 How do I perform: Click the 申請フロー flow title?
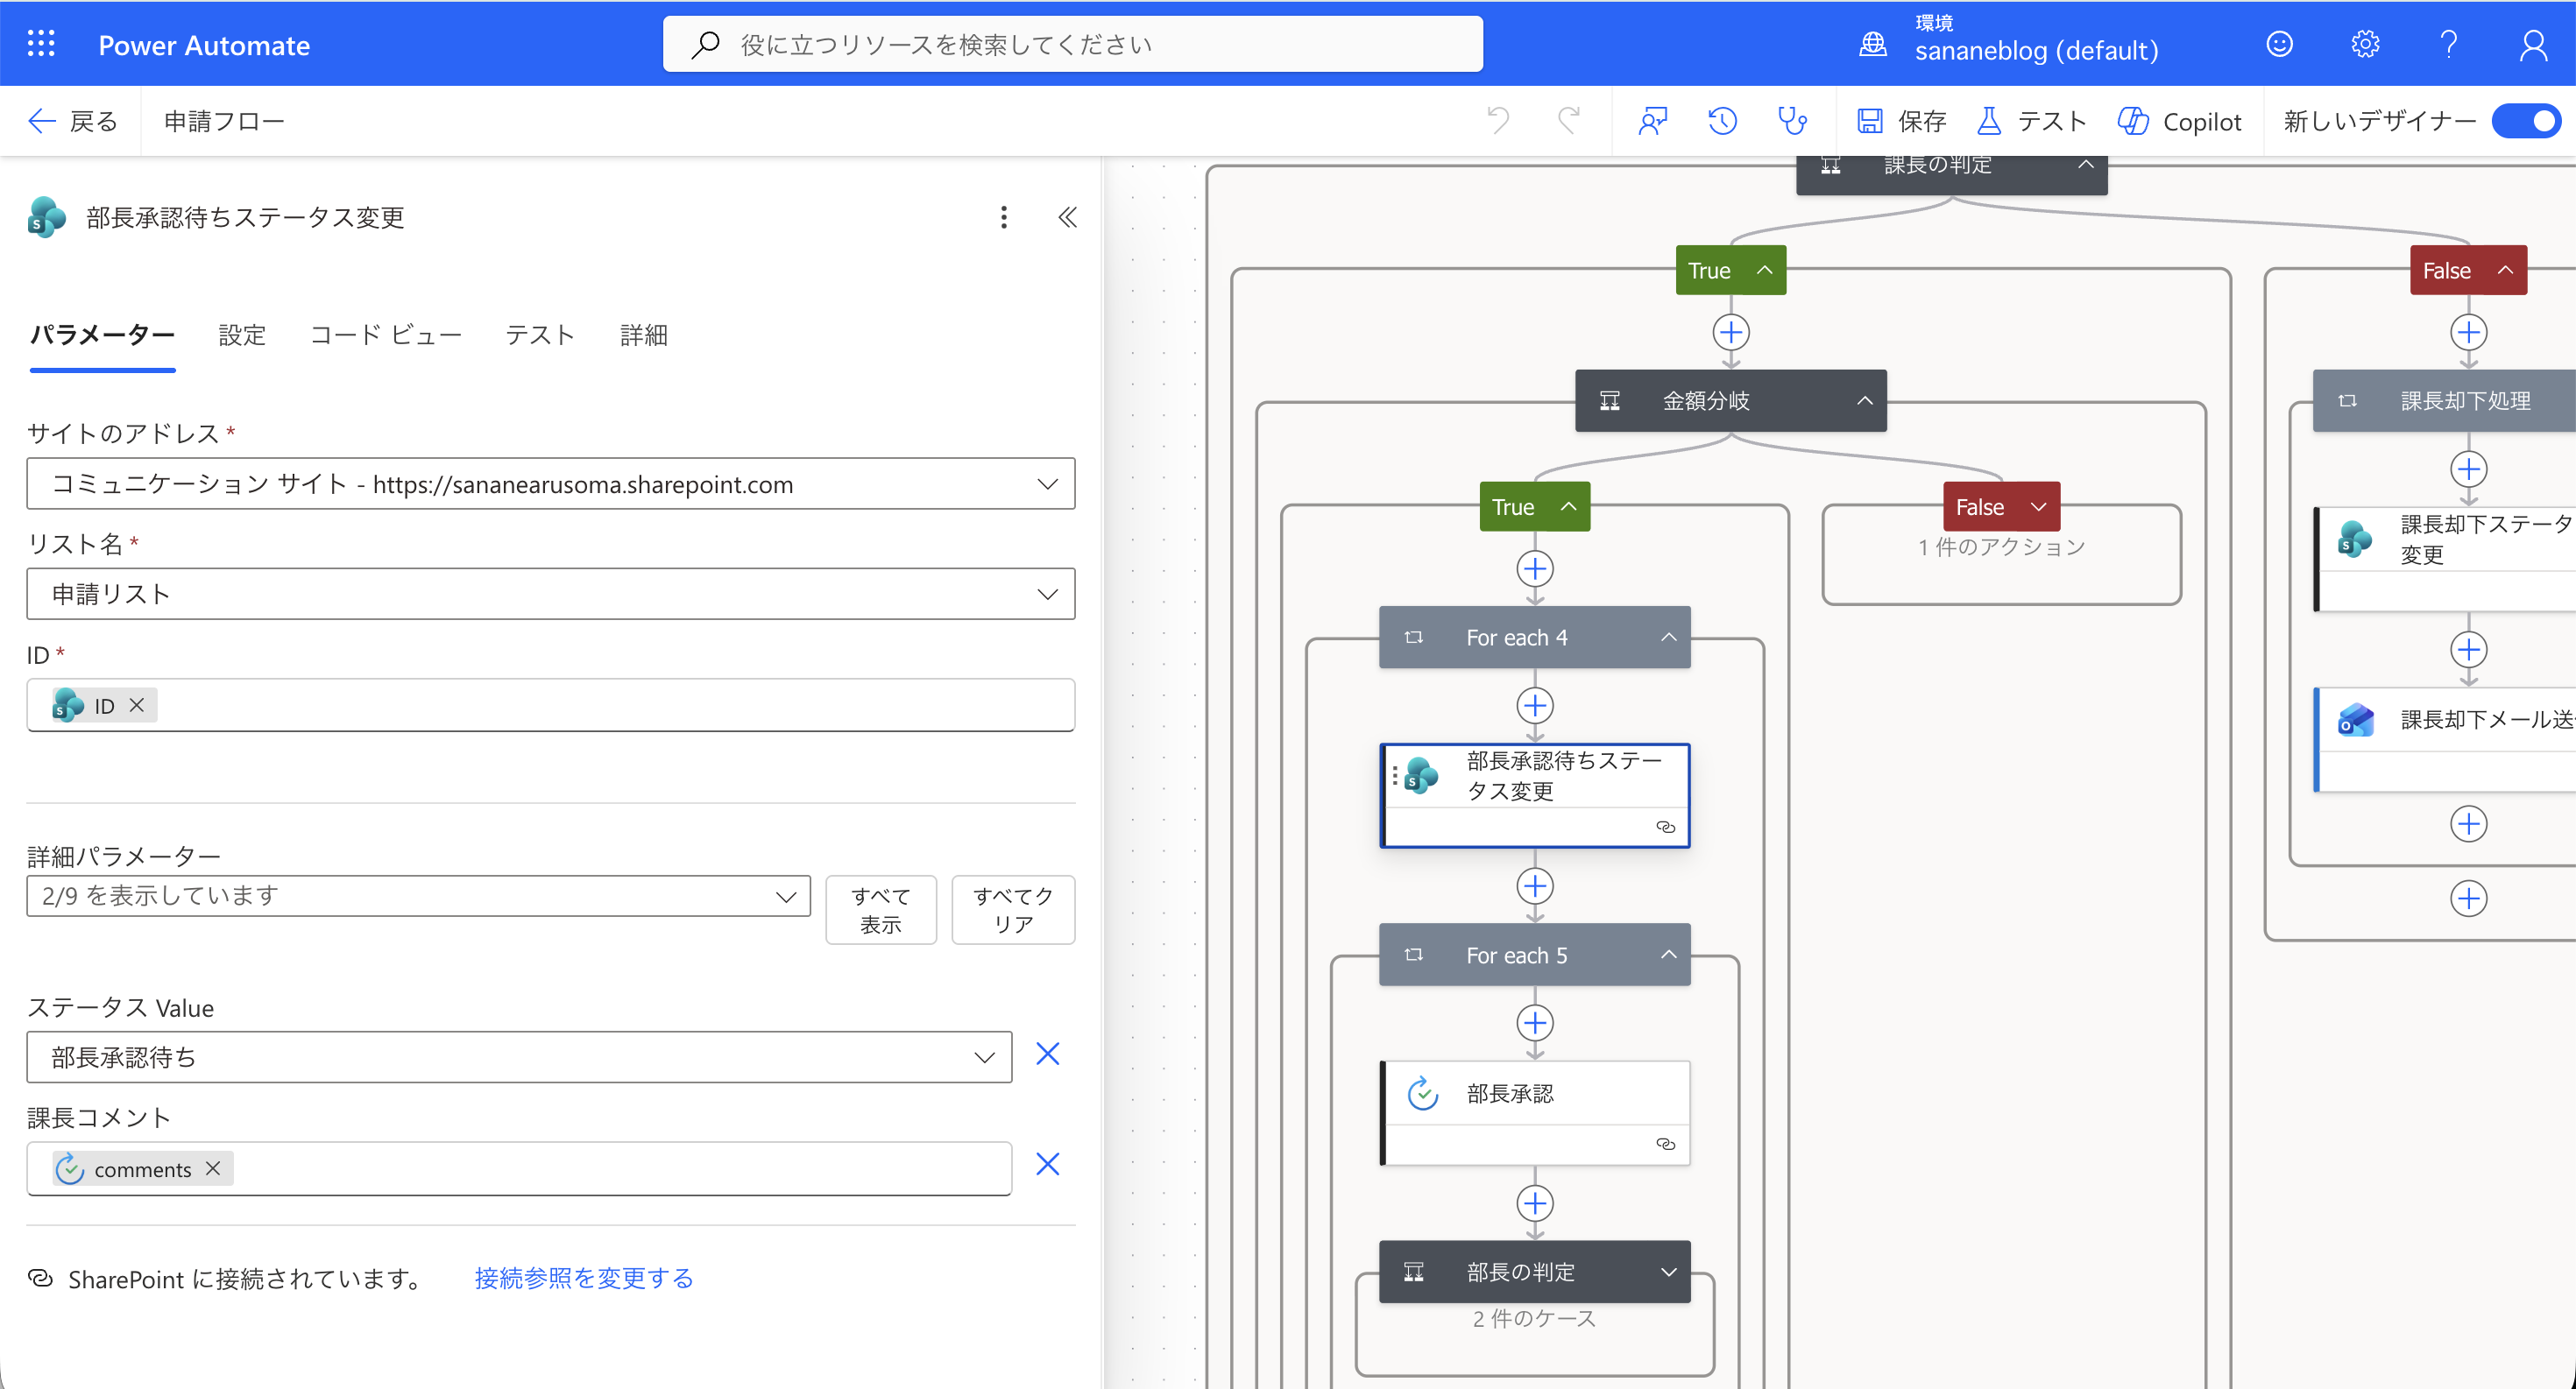(x=224, y=121)
